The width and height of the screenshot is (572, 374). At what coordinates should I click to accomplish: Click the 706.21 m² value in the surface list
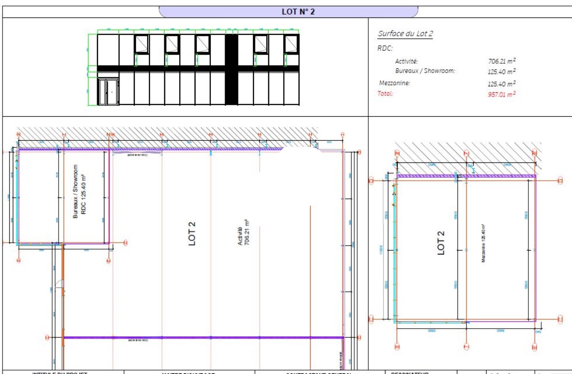tap(501, 61)
